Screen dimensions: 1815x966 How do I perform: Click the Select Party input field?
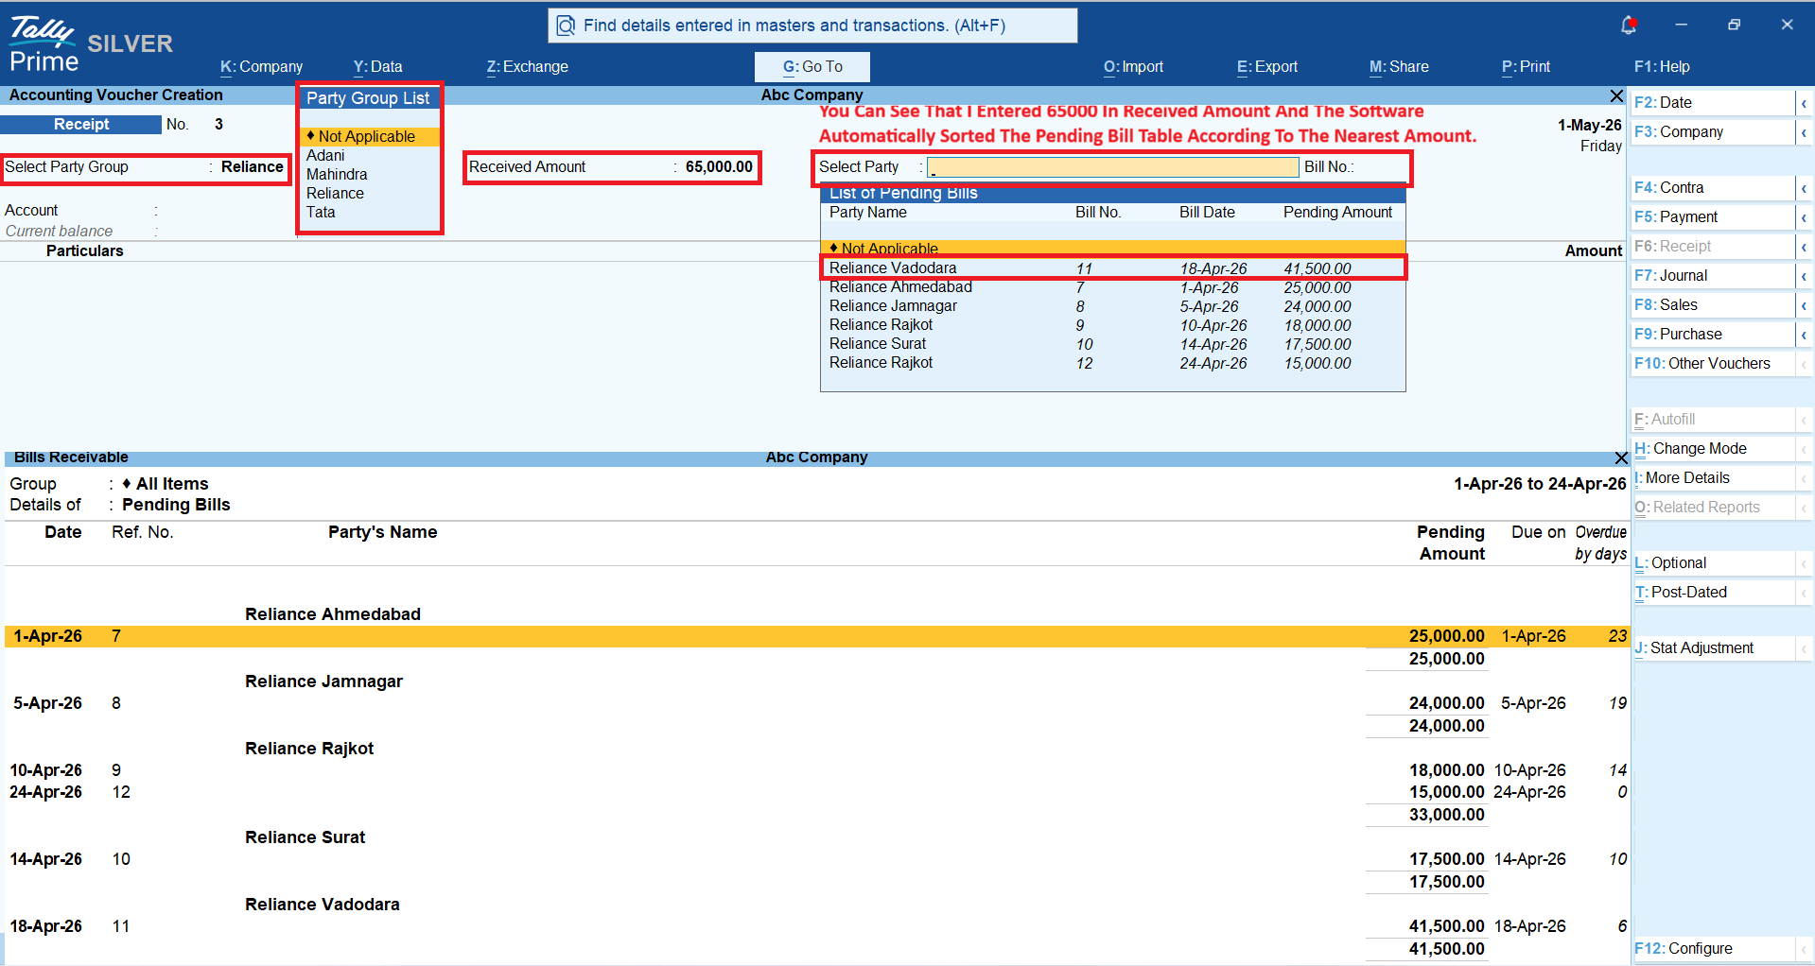[1112, 167]
